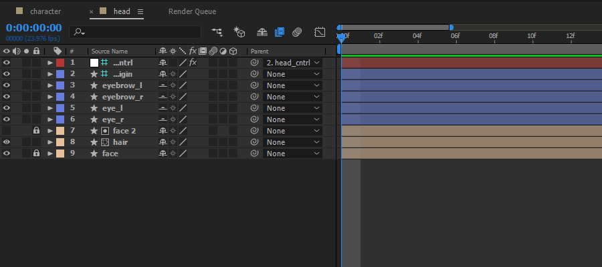
Task: Open the Graph Editor
Action: pos(320,32)
